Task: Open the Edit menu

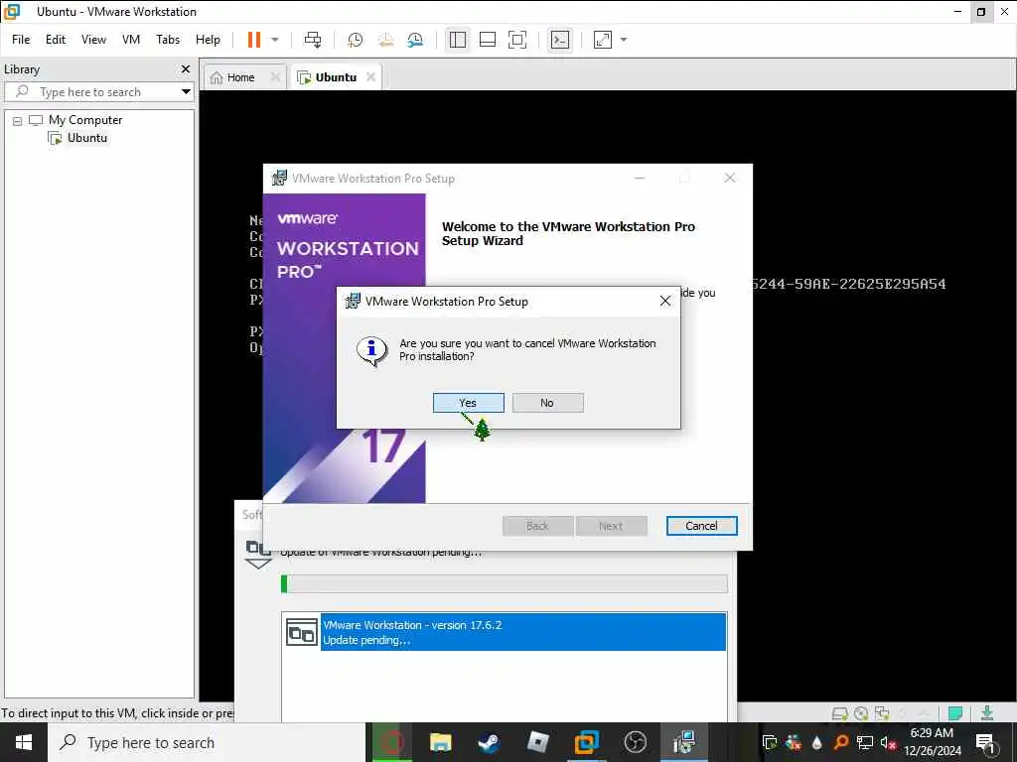Action: (x=56, y=40)
